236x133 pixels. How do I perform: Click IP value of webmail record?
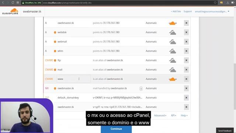(x=111, y=42)
